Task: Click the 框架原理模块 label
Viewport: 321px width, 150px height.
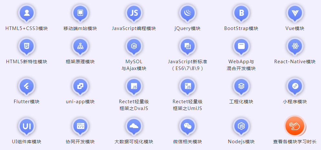Action: (80, 62)
